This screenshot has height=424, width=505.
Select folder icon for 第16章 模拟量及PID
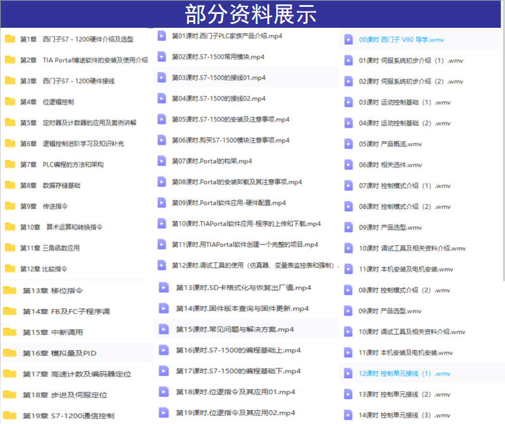9,353
